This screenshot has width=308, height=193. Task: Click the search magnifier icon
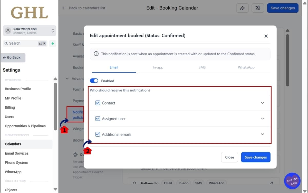(x=6, y=43)
